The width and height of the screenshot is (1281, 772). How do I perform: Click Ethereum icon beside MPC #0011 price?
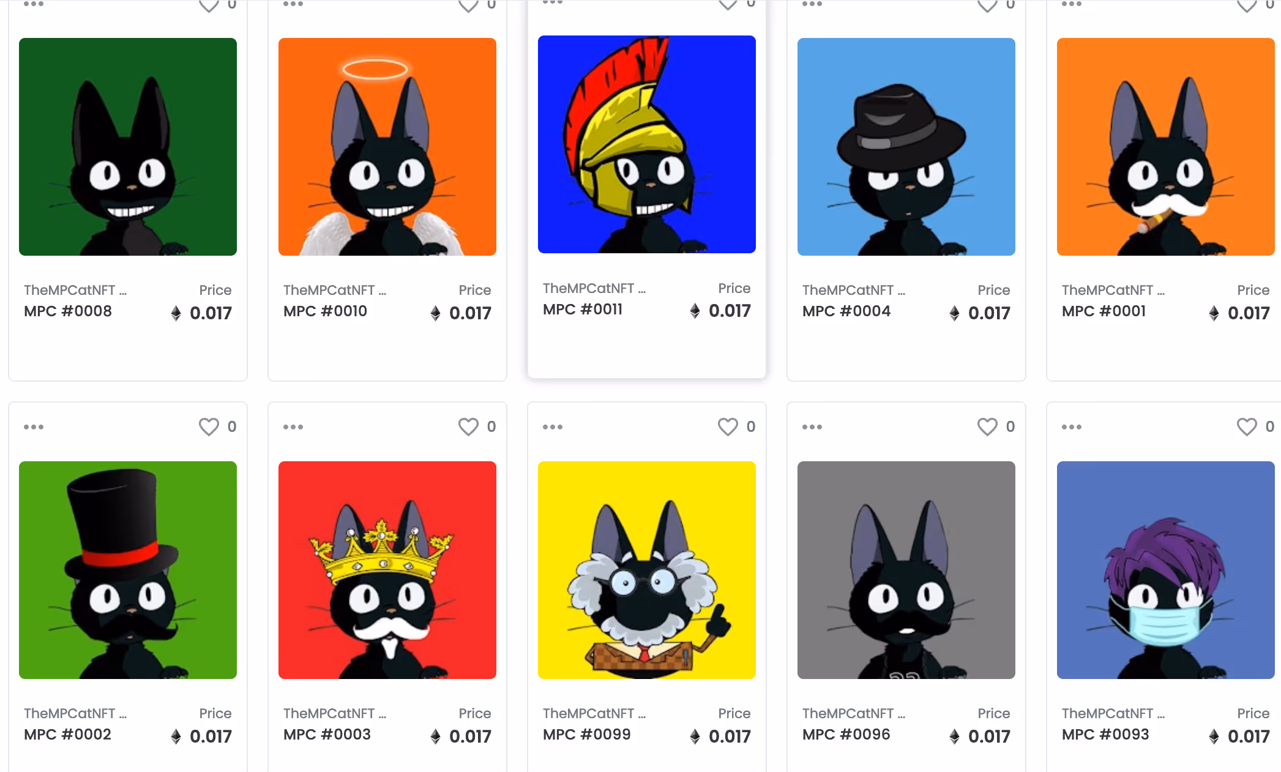tap(695, 311)
